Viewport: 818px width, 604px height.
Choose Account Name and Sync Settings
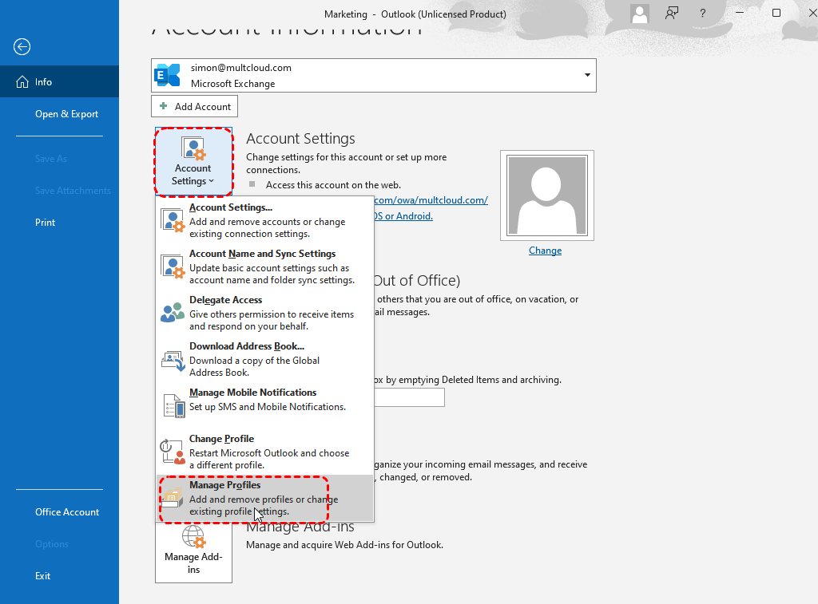(x=265, y=266)
